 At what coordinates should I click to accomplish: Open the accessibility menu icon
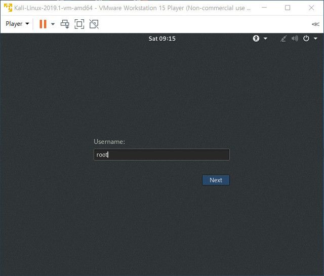256,38
